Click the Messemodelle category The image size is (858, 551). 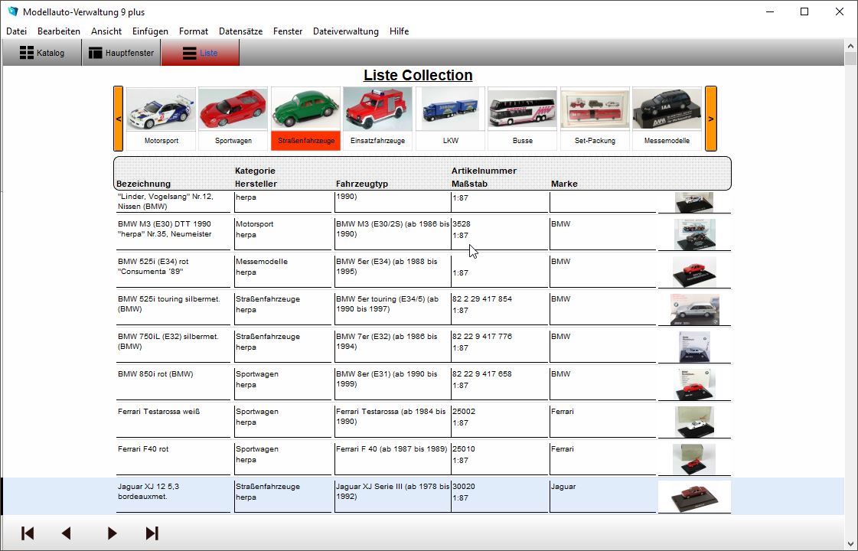[x=667, y=109]
